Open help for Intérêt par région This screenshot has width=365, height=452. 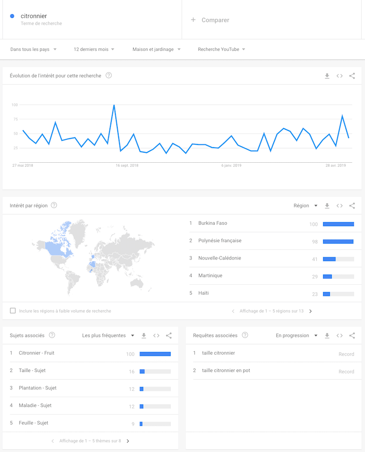click(54, 206)
